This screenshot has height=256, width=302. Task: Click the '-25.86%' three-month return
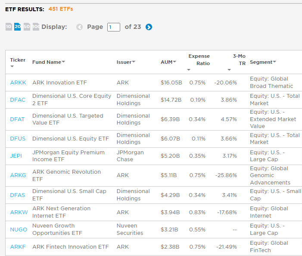(226, 175)
